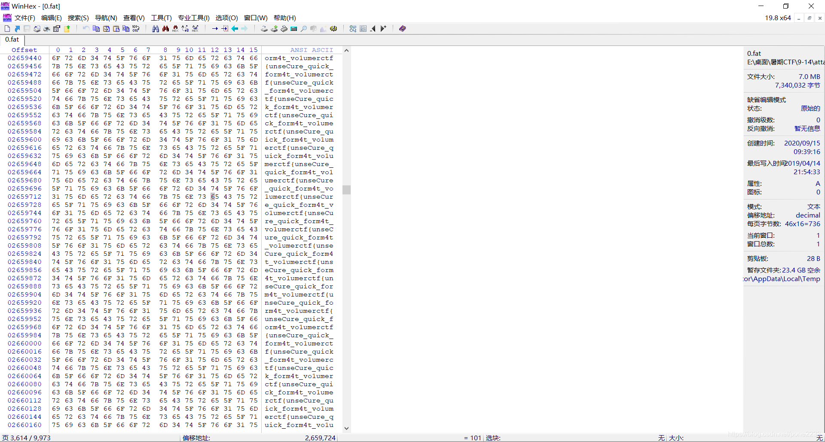
Task: Open a file using the blue arrow icon
Action: (17, 29)
